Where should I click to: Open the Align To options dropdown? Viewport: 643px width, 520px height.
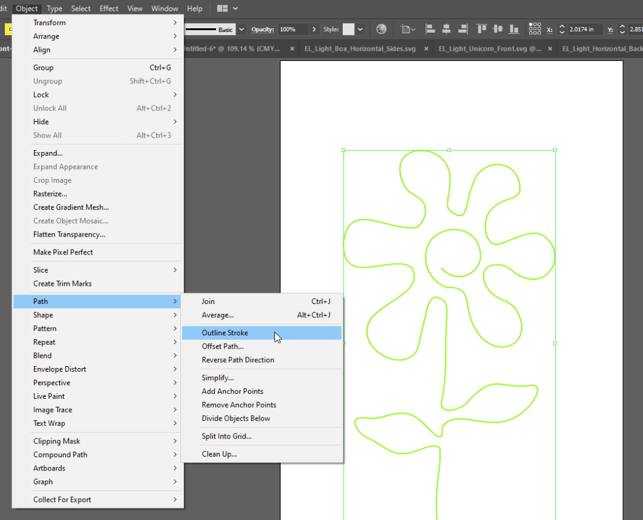409,30
